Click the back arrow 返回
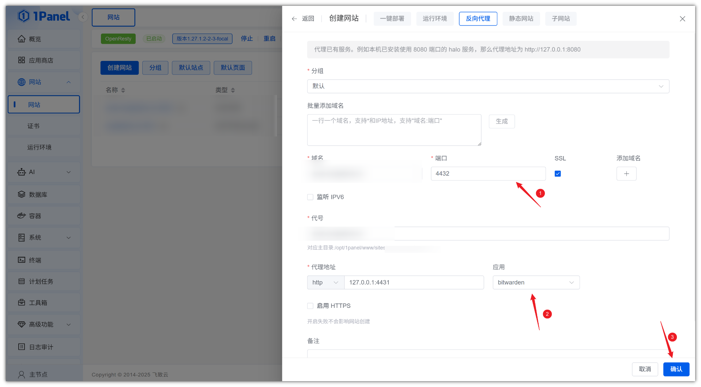This screenshot has width=701, height=387. pyautogui.click(x=302, y=19)
